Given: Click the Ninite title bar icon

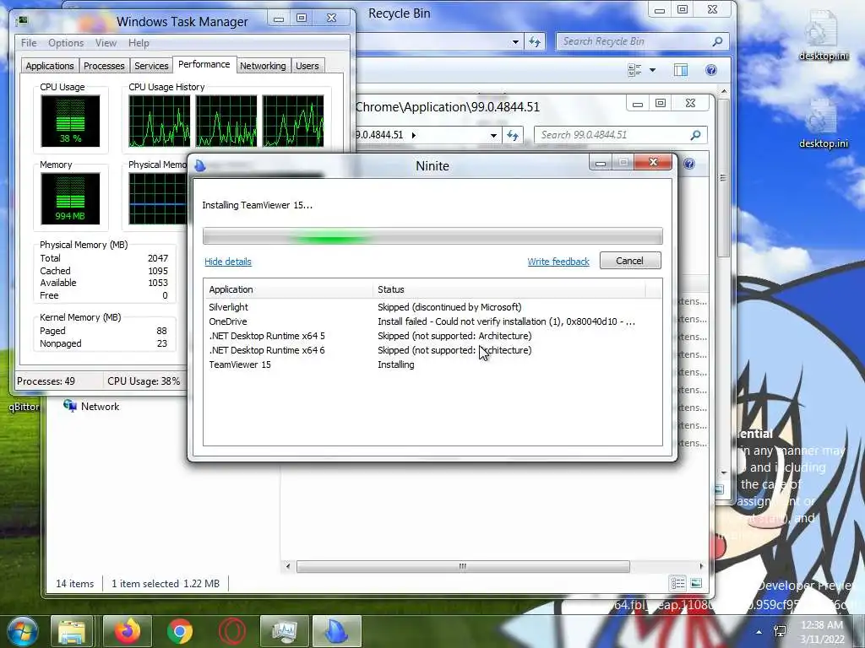Looking at the screenshot, I should point(200,165).
